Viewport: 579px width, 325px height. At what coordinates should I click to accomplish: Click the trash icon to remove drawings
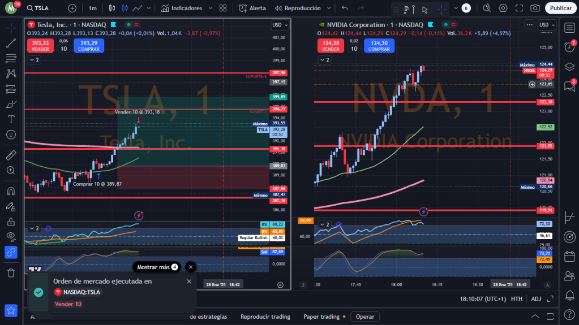(x=11, y=273)
